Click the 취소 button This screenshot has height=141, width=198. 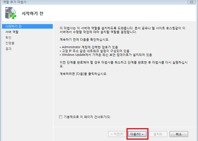pyautogui.click(x=179, y=134)
